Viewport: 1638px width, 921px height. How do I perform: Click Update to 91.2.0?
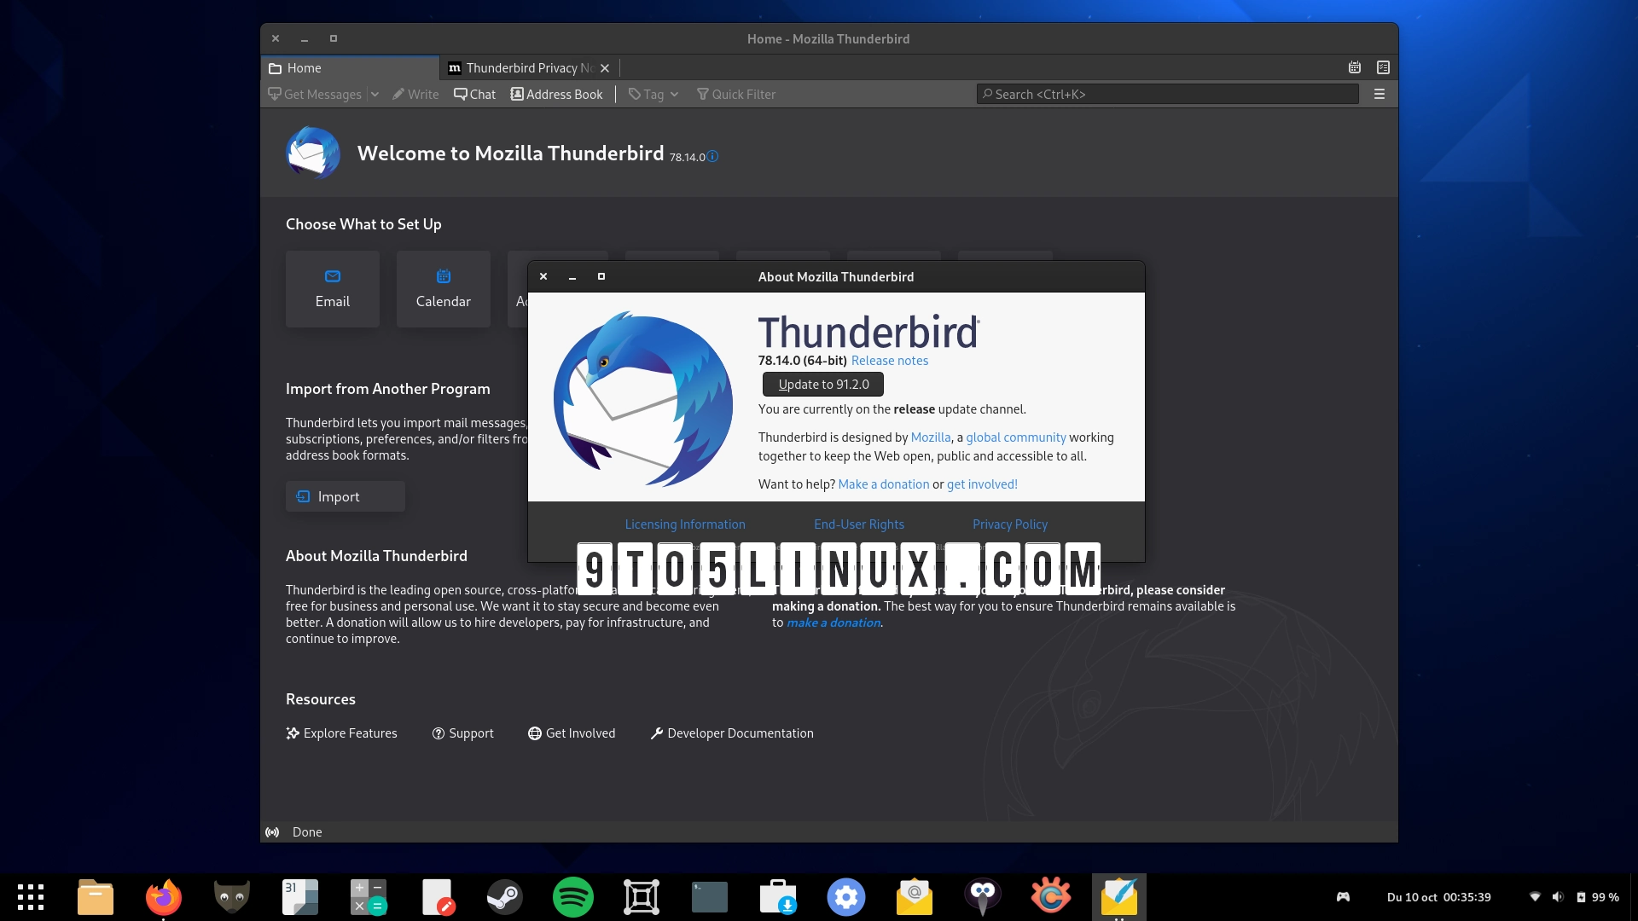[822, 384]
